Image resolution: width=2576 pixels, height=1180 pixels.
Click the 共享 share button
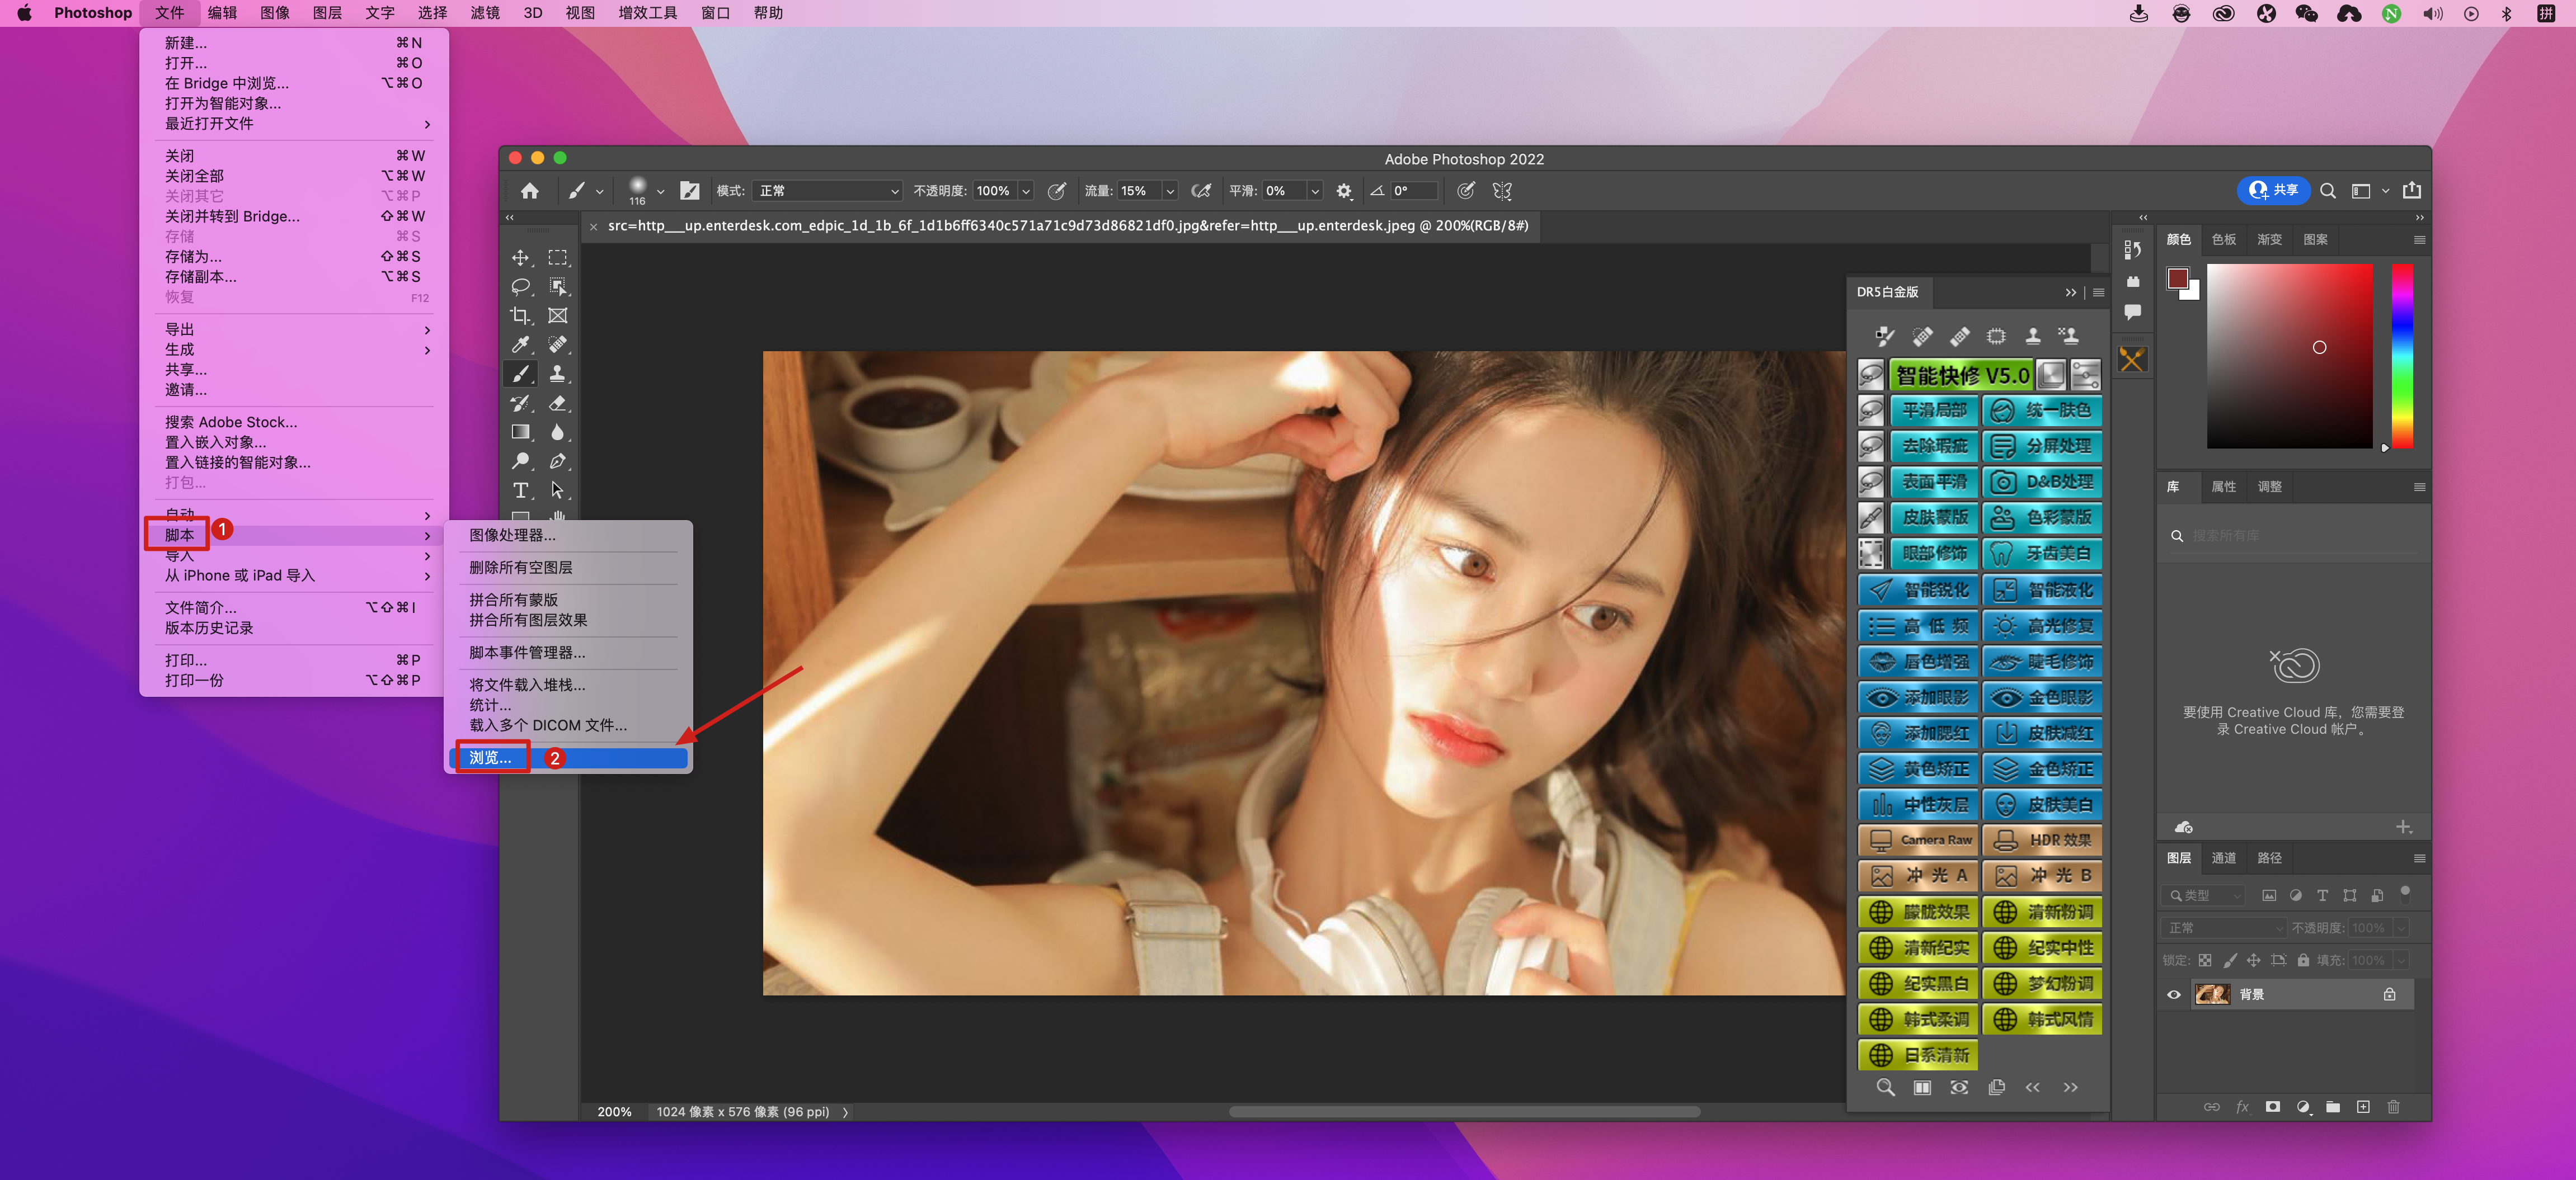pyautogui.click(x=2273, y=190)
